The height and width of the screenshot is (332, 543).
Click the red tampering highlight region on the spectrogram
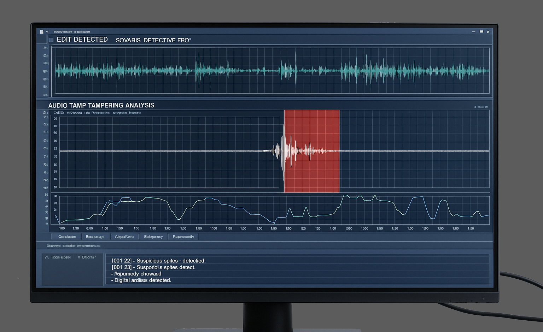(311, 151)
